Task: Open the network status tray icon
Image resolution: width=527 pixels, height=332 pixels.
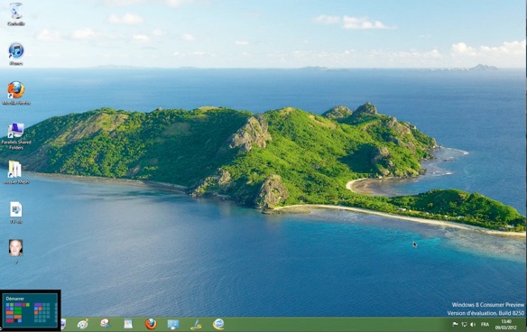Action: 464,324
